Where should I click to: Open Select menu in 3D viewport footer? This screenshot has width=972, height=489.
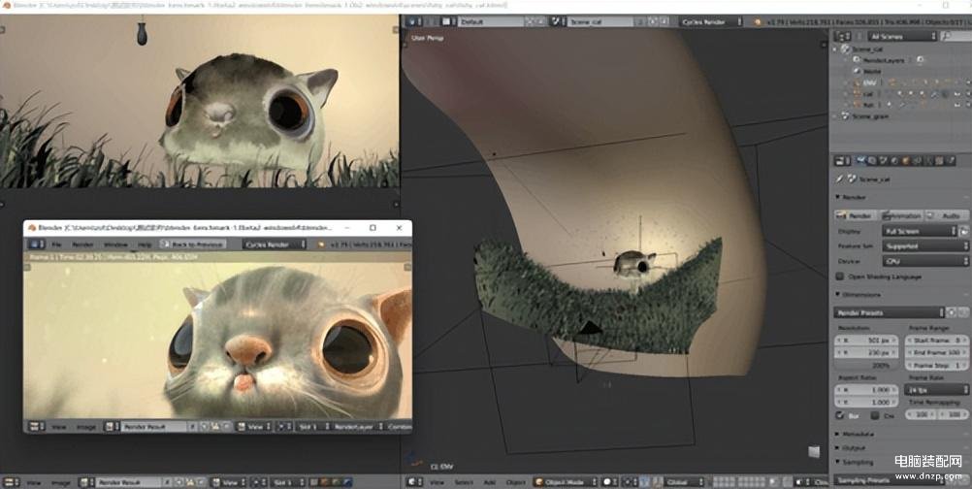(464, 482)
